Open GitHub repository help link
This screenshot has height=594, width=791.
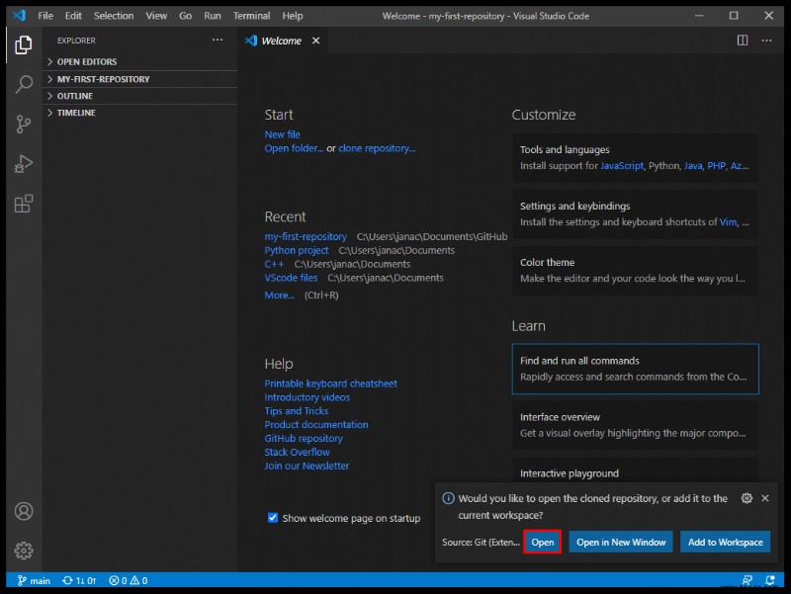[304, 438]
